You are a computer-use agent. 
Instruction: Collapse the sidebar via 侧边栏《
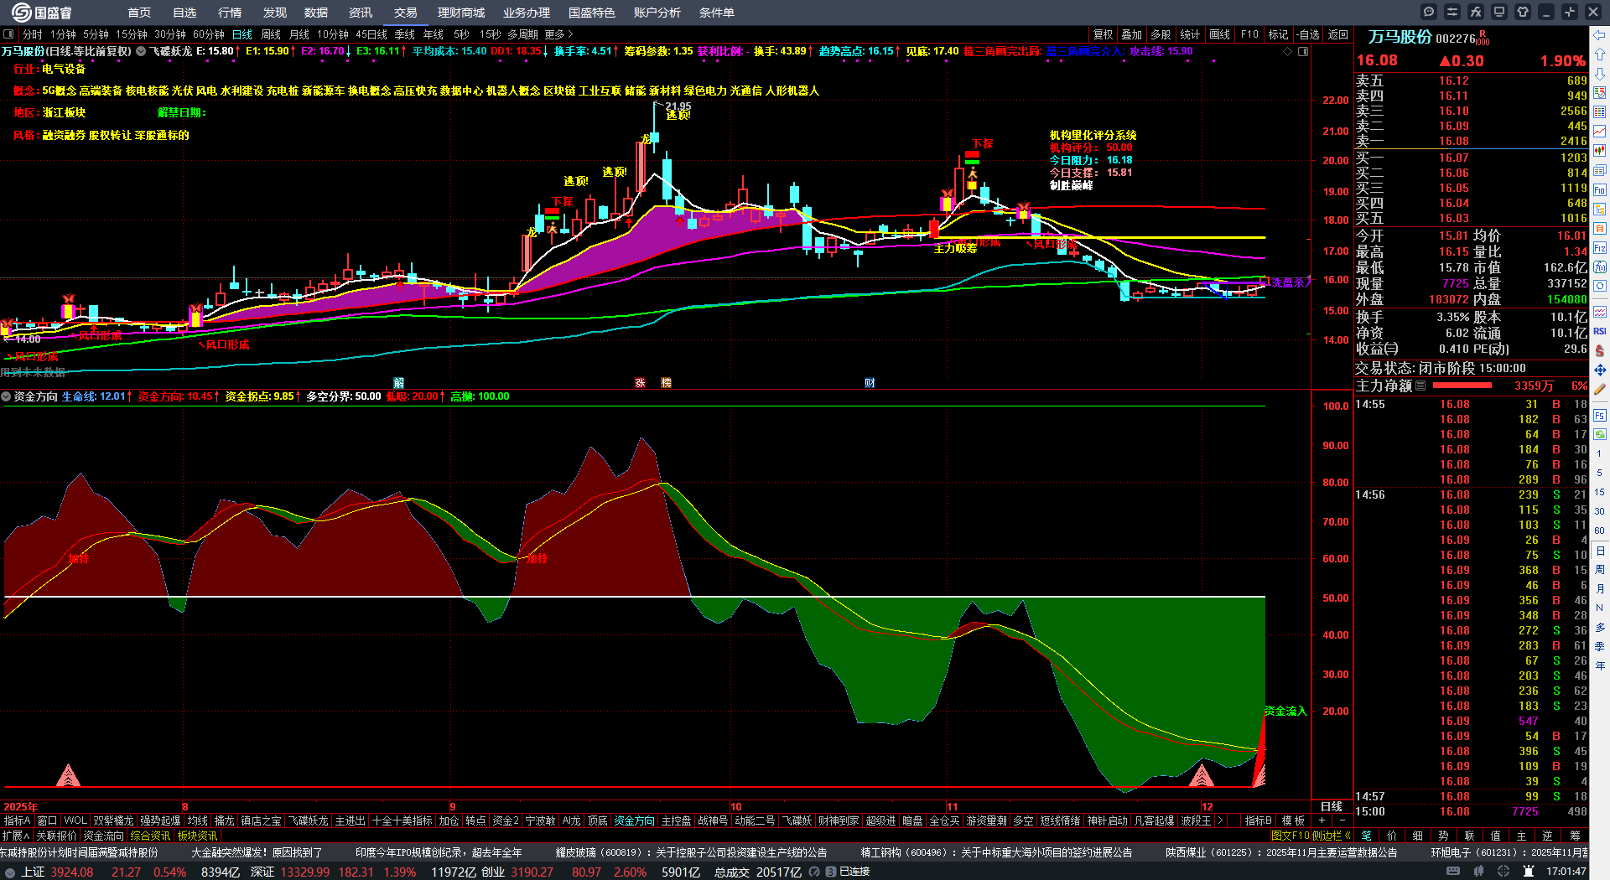coord(1332,836)
